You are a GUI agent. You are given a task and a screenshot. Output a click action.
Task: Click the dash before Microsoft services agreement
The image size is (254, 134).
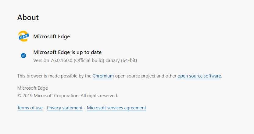tap(85, 108)
